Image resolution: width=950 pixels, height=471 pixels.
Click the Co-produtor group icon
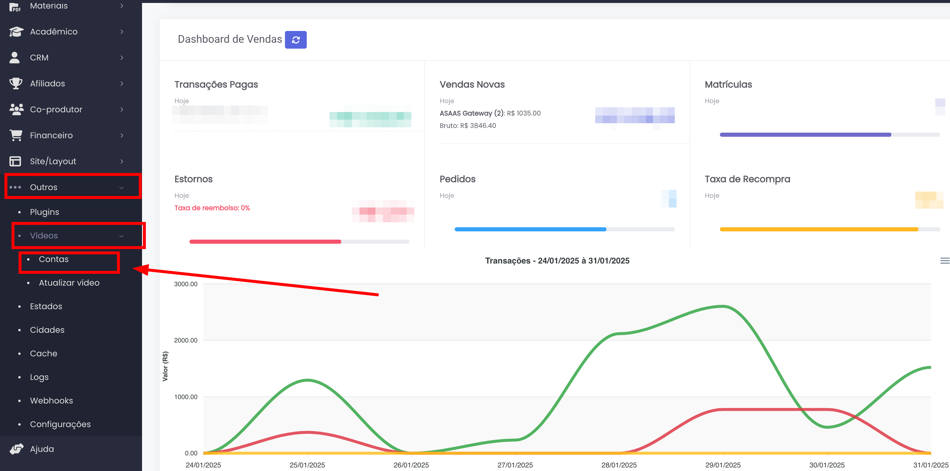click(16, 109)
